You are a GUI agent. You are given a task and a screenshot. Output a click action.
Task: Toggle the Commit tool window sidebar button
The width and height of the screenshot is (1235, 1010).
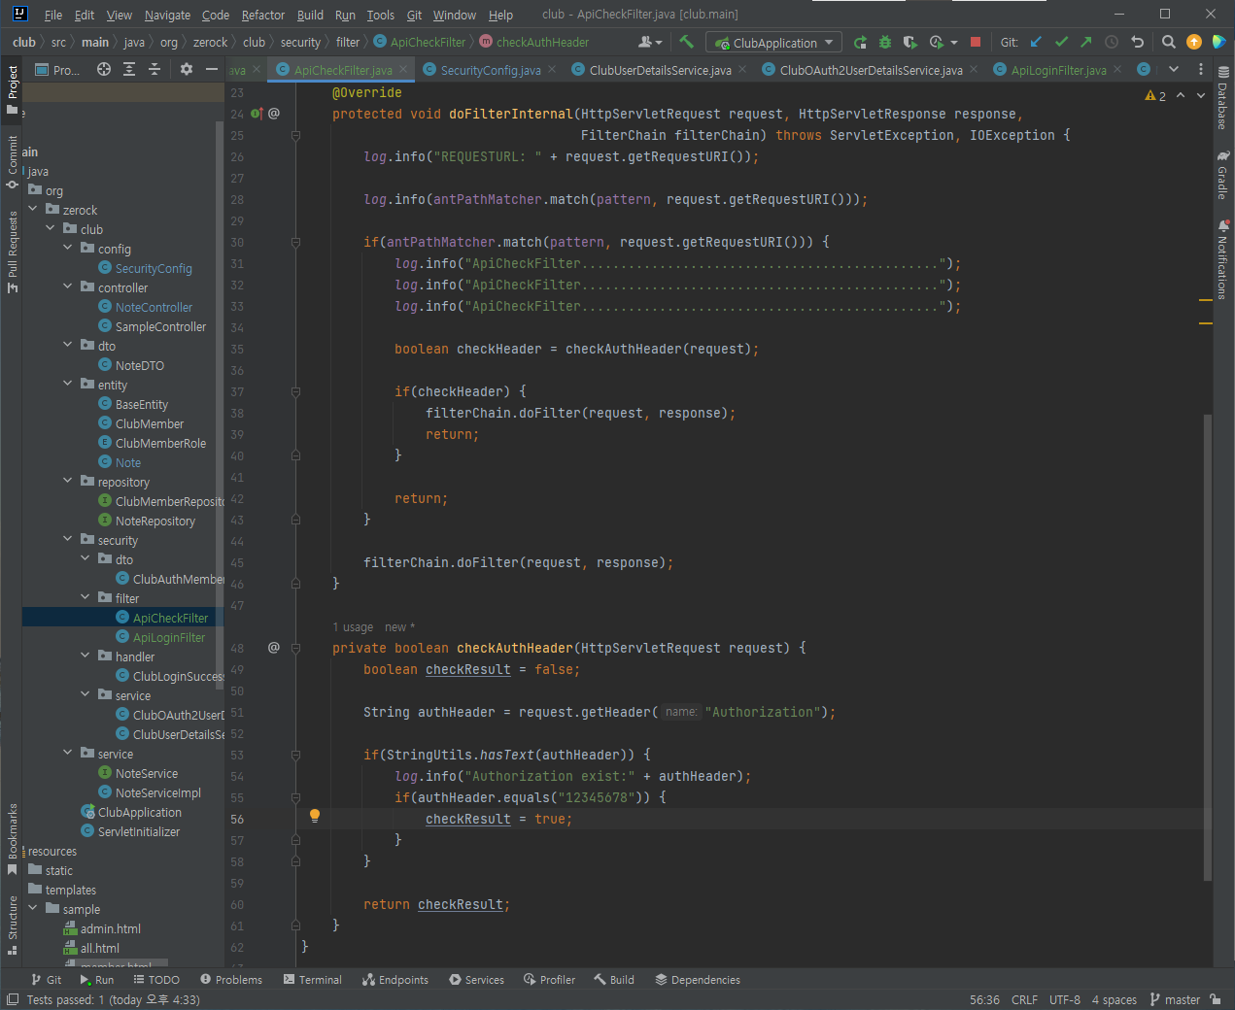coord(12,162)
